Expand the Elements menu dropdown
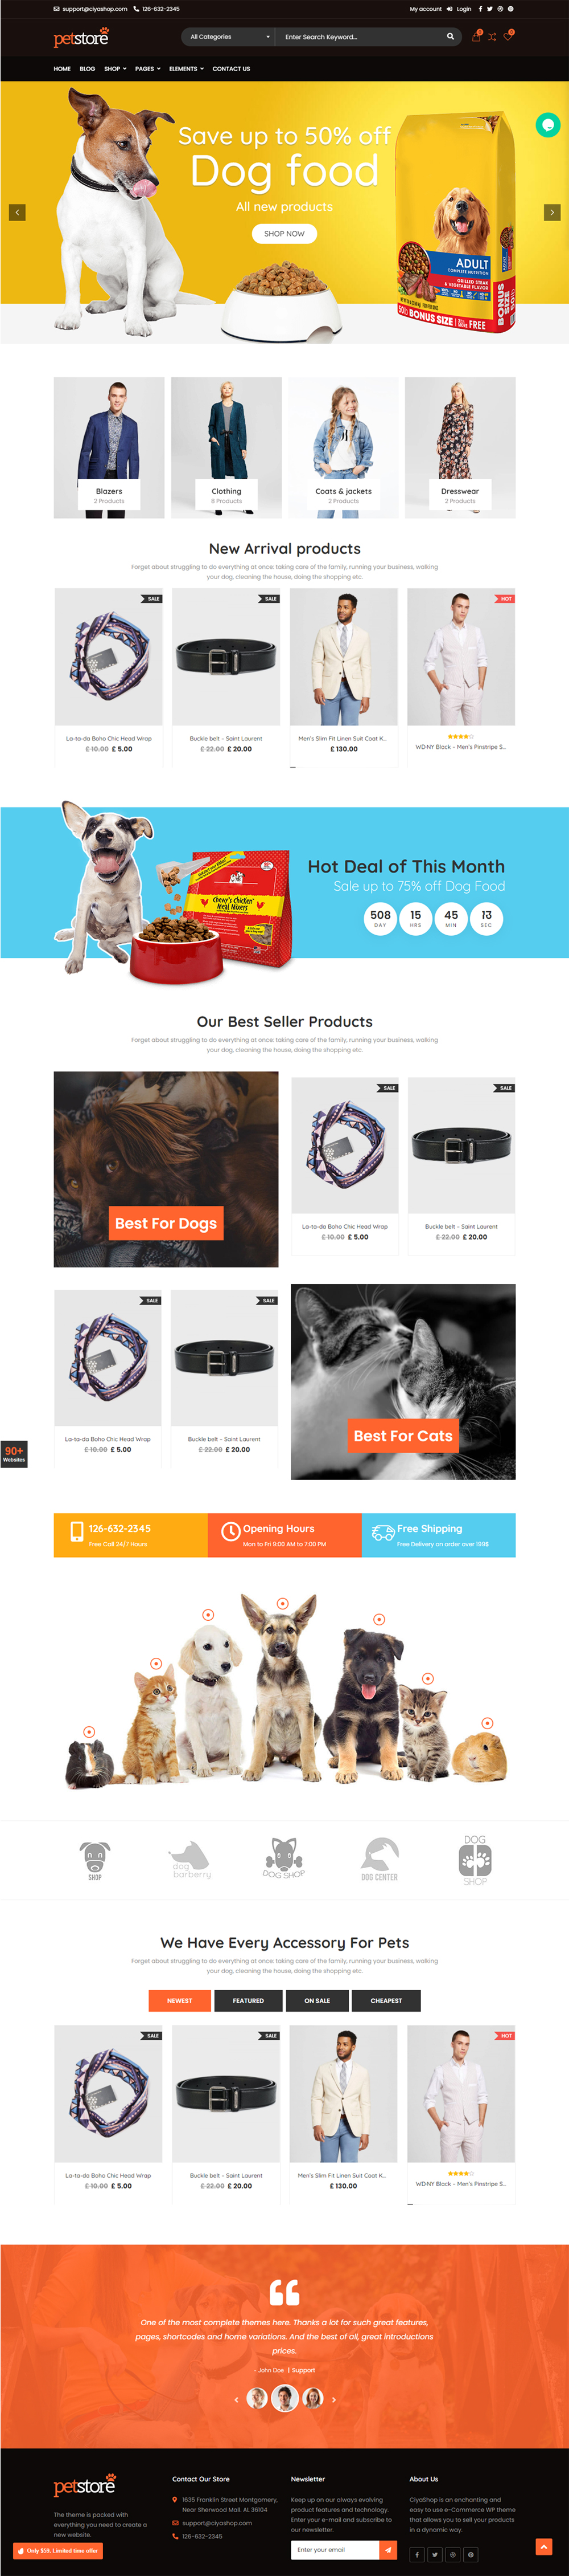The image size is (569, 2576). click(x=185, y=69)
